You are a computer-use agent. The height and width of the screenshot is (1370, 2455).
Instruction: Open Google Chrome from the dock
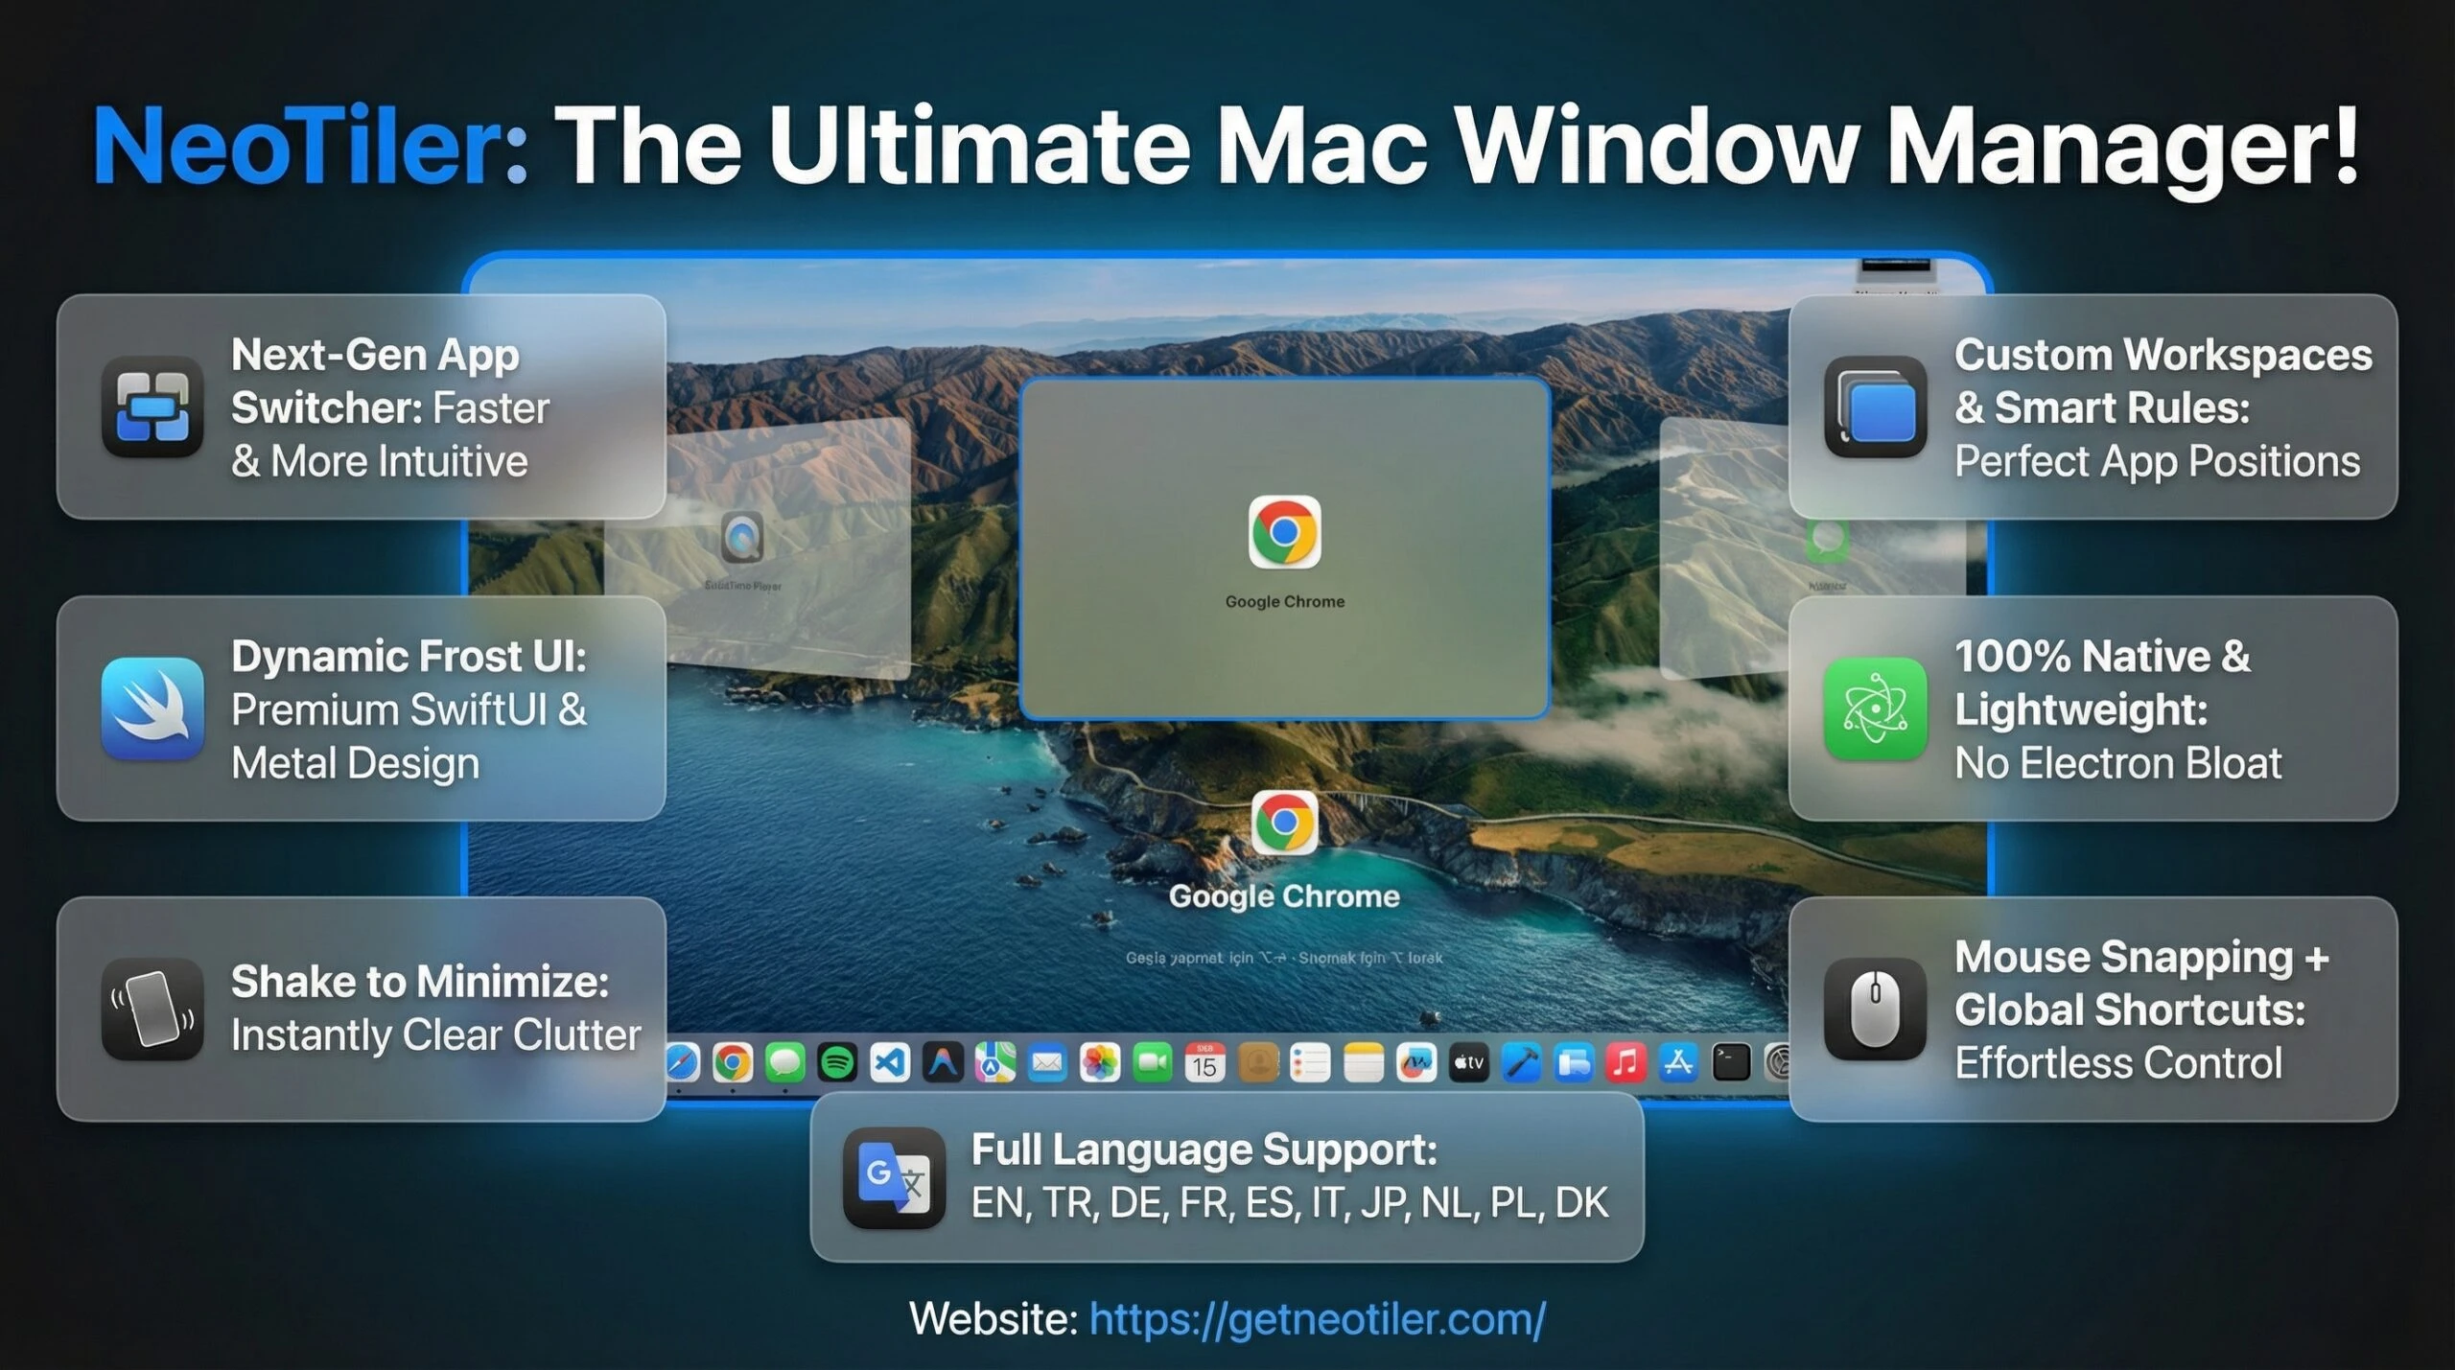tap(732, 1060)
